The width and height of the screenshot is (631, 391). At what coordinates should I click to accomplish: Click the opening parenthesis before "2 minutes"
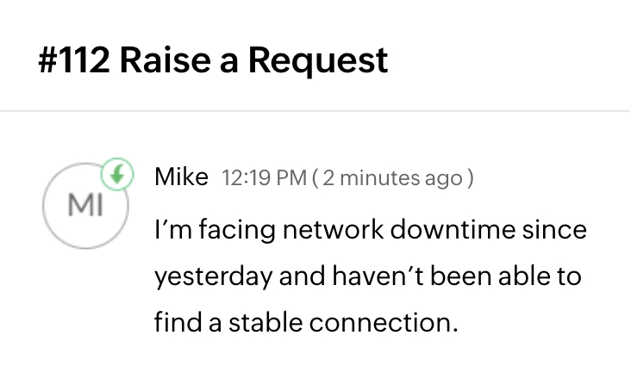pos(315,178)
